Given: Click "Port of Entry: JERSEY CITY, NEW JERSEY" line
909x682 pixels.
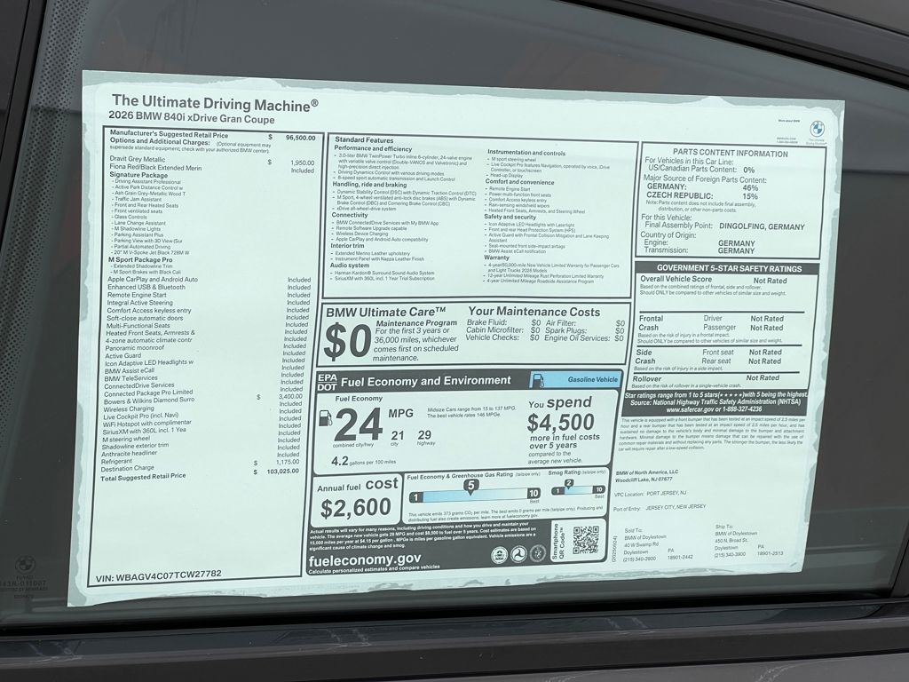Looking at the screenshot, I should click(660, 507).
